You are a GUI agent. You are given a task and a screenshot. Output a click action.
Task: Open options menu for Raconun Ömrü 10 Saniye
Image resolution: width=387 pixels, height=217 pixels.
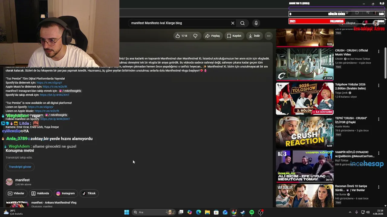[x=379, y=187]
